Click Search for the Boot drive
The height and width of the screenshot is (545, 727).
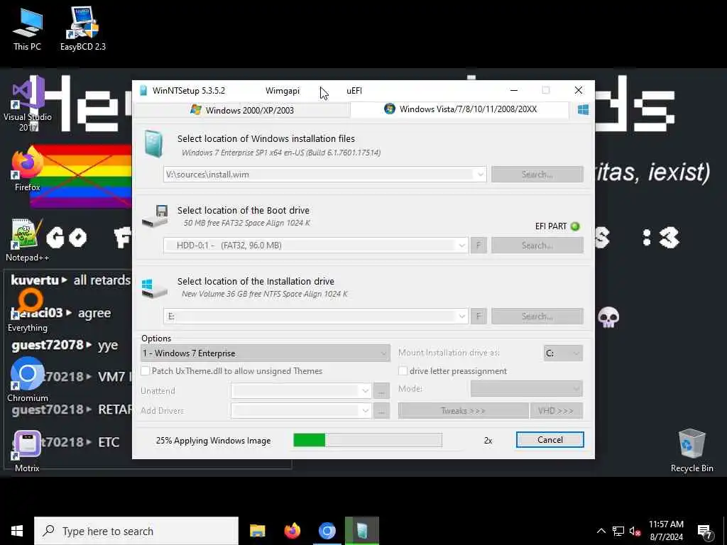(537, 245)
